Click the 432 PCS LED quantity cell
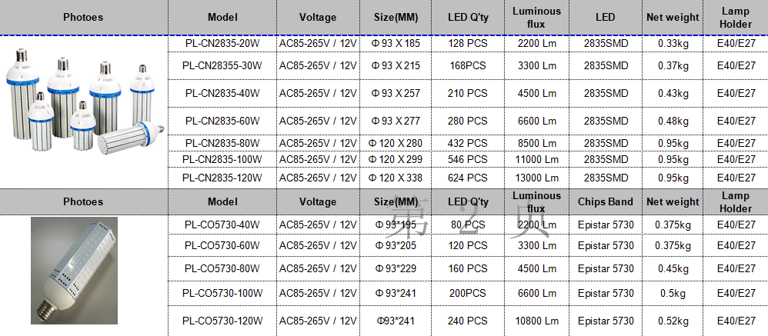This screenshot has width=768, height=336. point(468,143)
